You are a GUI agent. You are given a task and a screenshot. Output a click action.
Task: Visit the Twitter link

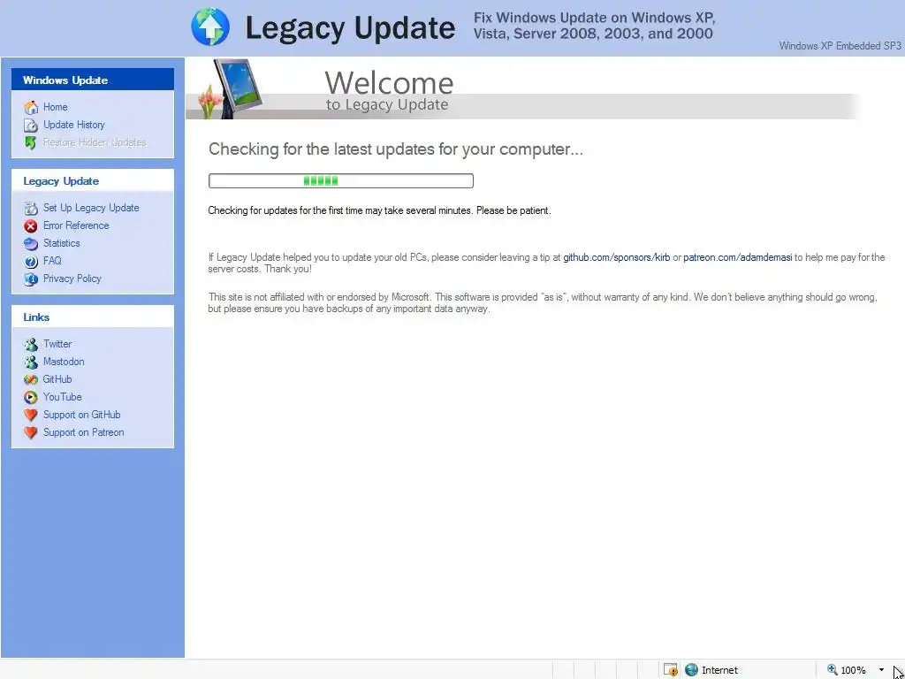[57, 344]
